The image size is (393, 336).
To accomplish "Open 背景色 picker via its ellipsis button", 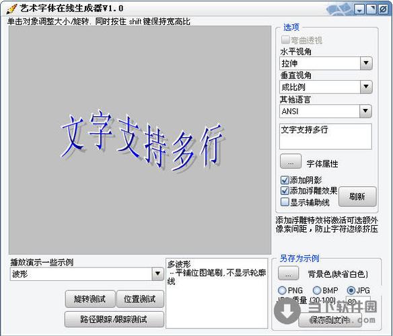I will (x=288, y=273).
